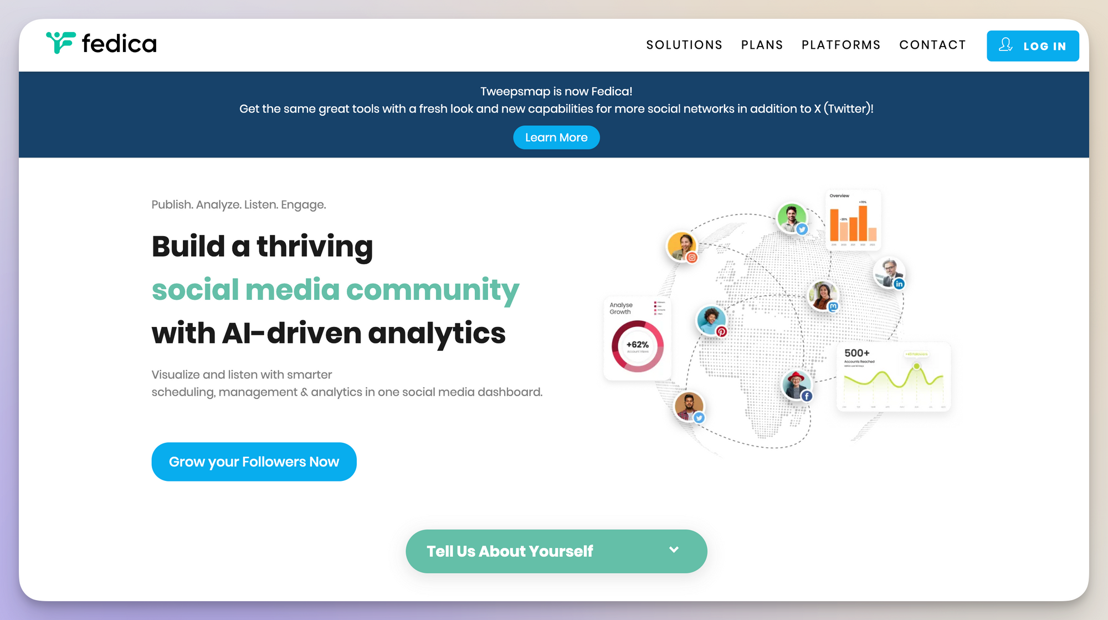This screenshot has height=620, width=1108.
Task: Click the user profile icon in LOG IN
Action: click(x=1006, y=45)
